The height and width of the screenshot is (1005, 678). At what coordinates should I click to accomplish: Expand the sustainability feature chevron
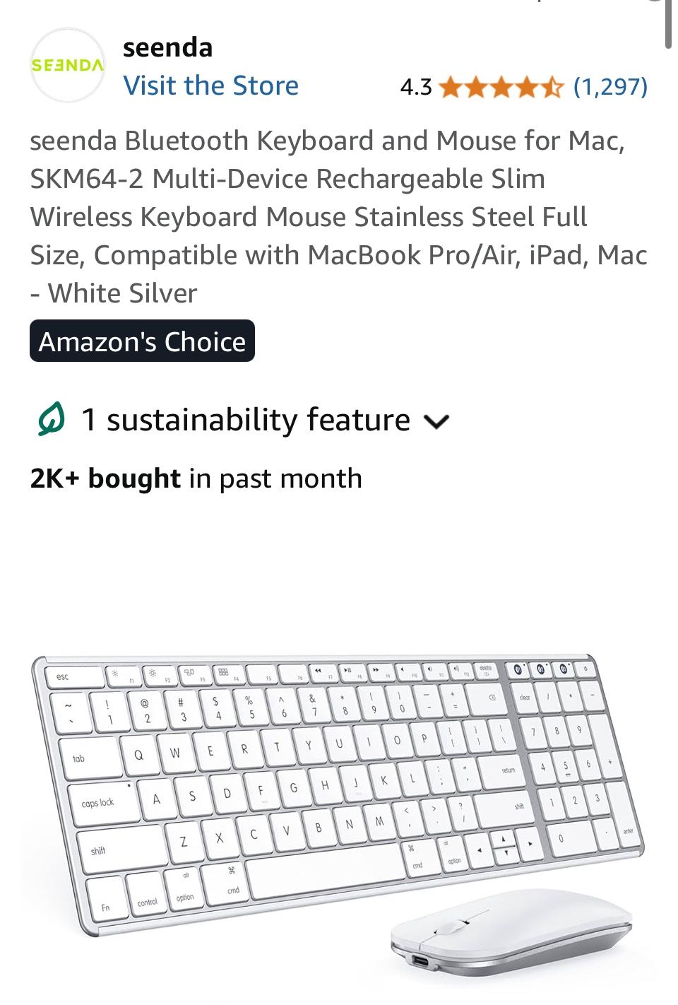point(436,422)
